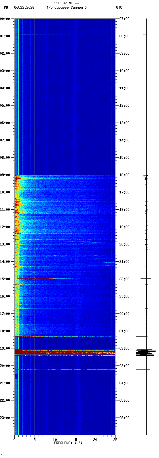159x458 pixels.
Task: Click the UTC time label '06:00'
Action: (x=124, y=418)
